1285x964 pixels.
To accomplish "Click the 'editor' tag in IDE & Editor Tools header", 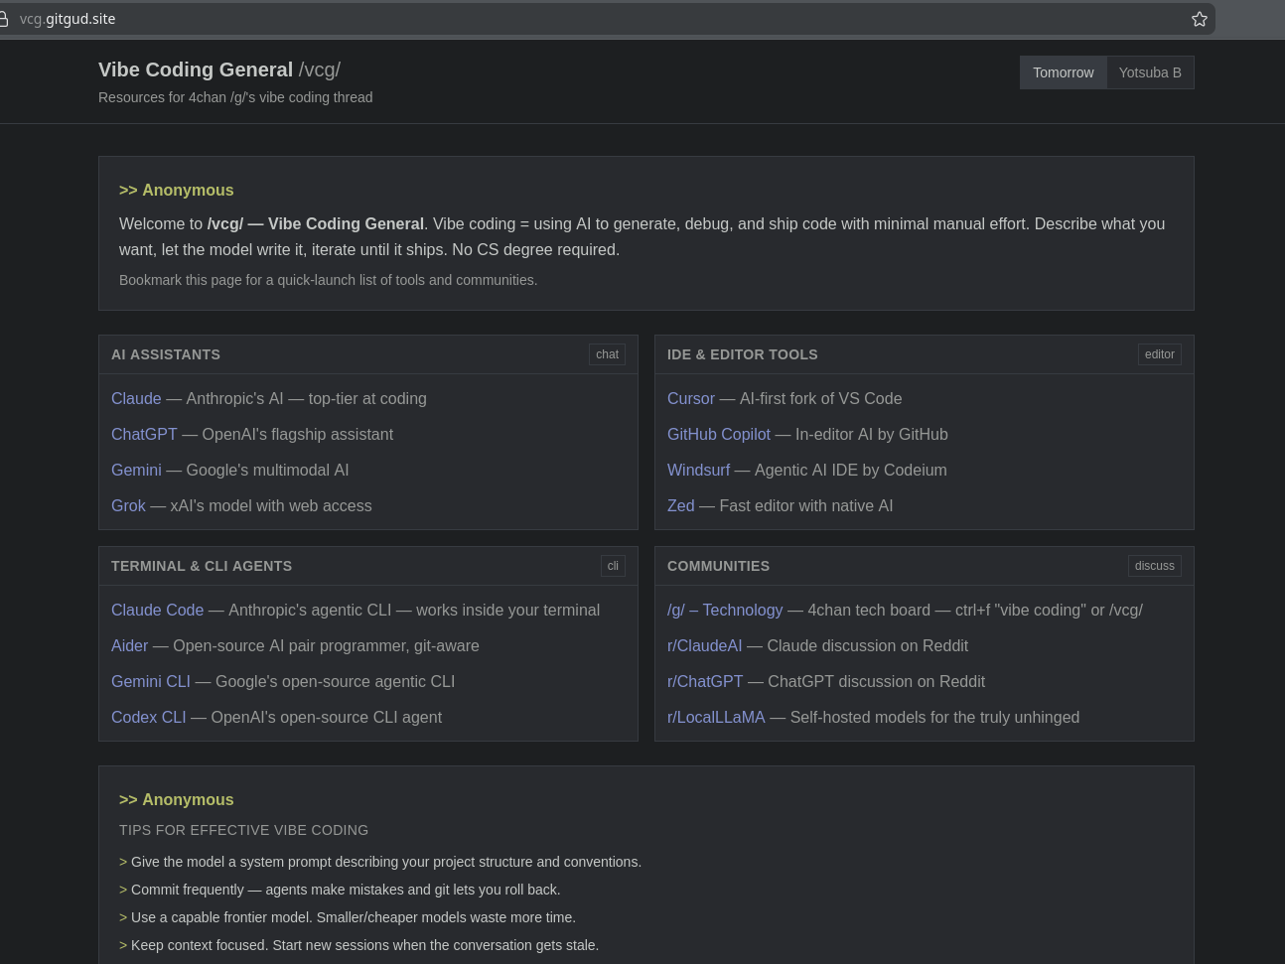I will [1159, 354].
